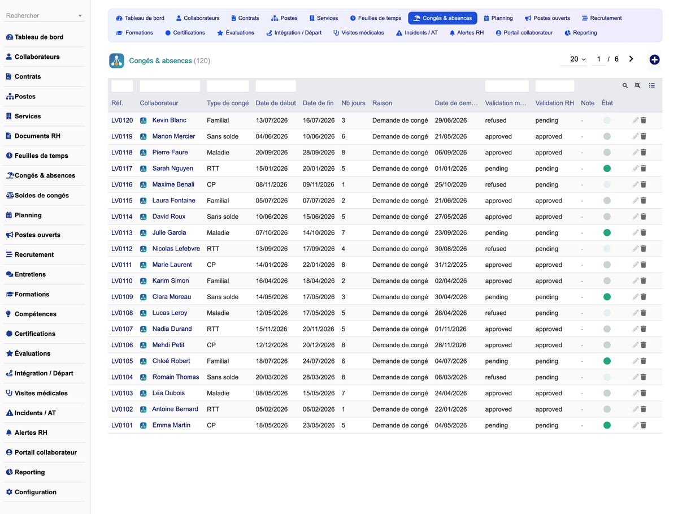Edit leave LV0117 of Sarah Nguyen
Screen dimensions: 678x514
(636, 169)
